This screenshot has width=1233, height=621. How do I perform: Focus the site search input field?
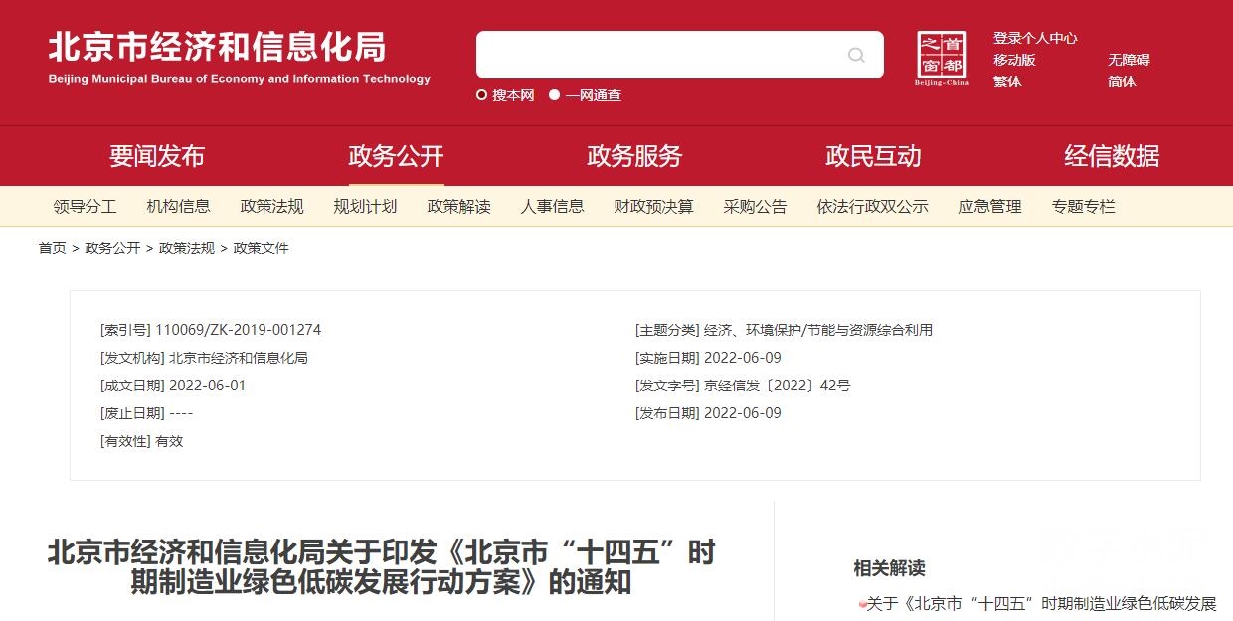pyautogui.click(x=679, y=55)
